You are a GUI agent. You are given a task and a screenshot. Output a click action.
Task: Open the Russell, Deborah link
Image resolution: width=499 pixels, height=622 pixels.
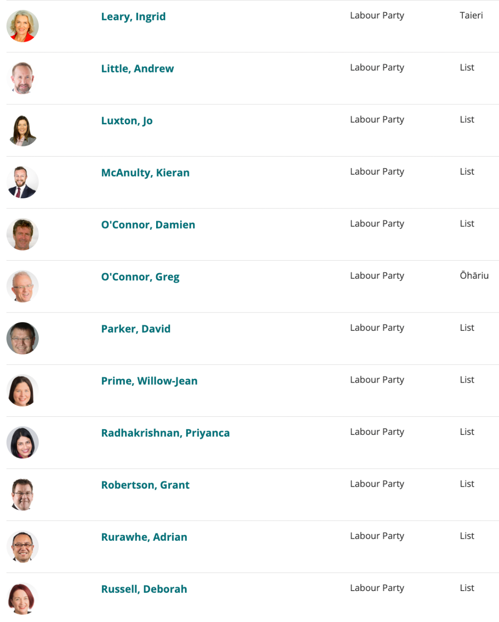coord(144,589)
